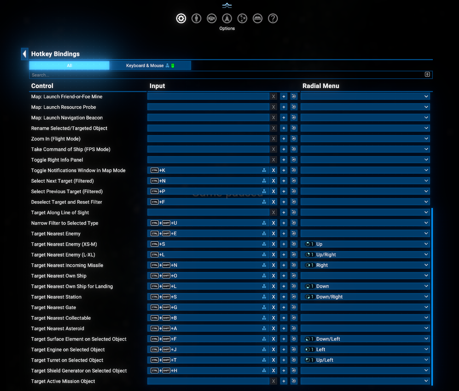This screenshot has width=459, height=391.
Task: Open the encyclopedia book icon
Action: tap(257, 18)
